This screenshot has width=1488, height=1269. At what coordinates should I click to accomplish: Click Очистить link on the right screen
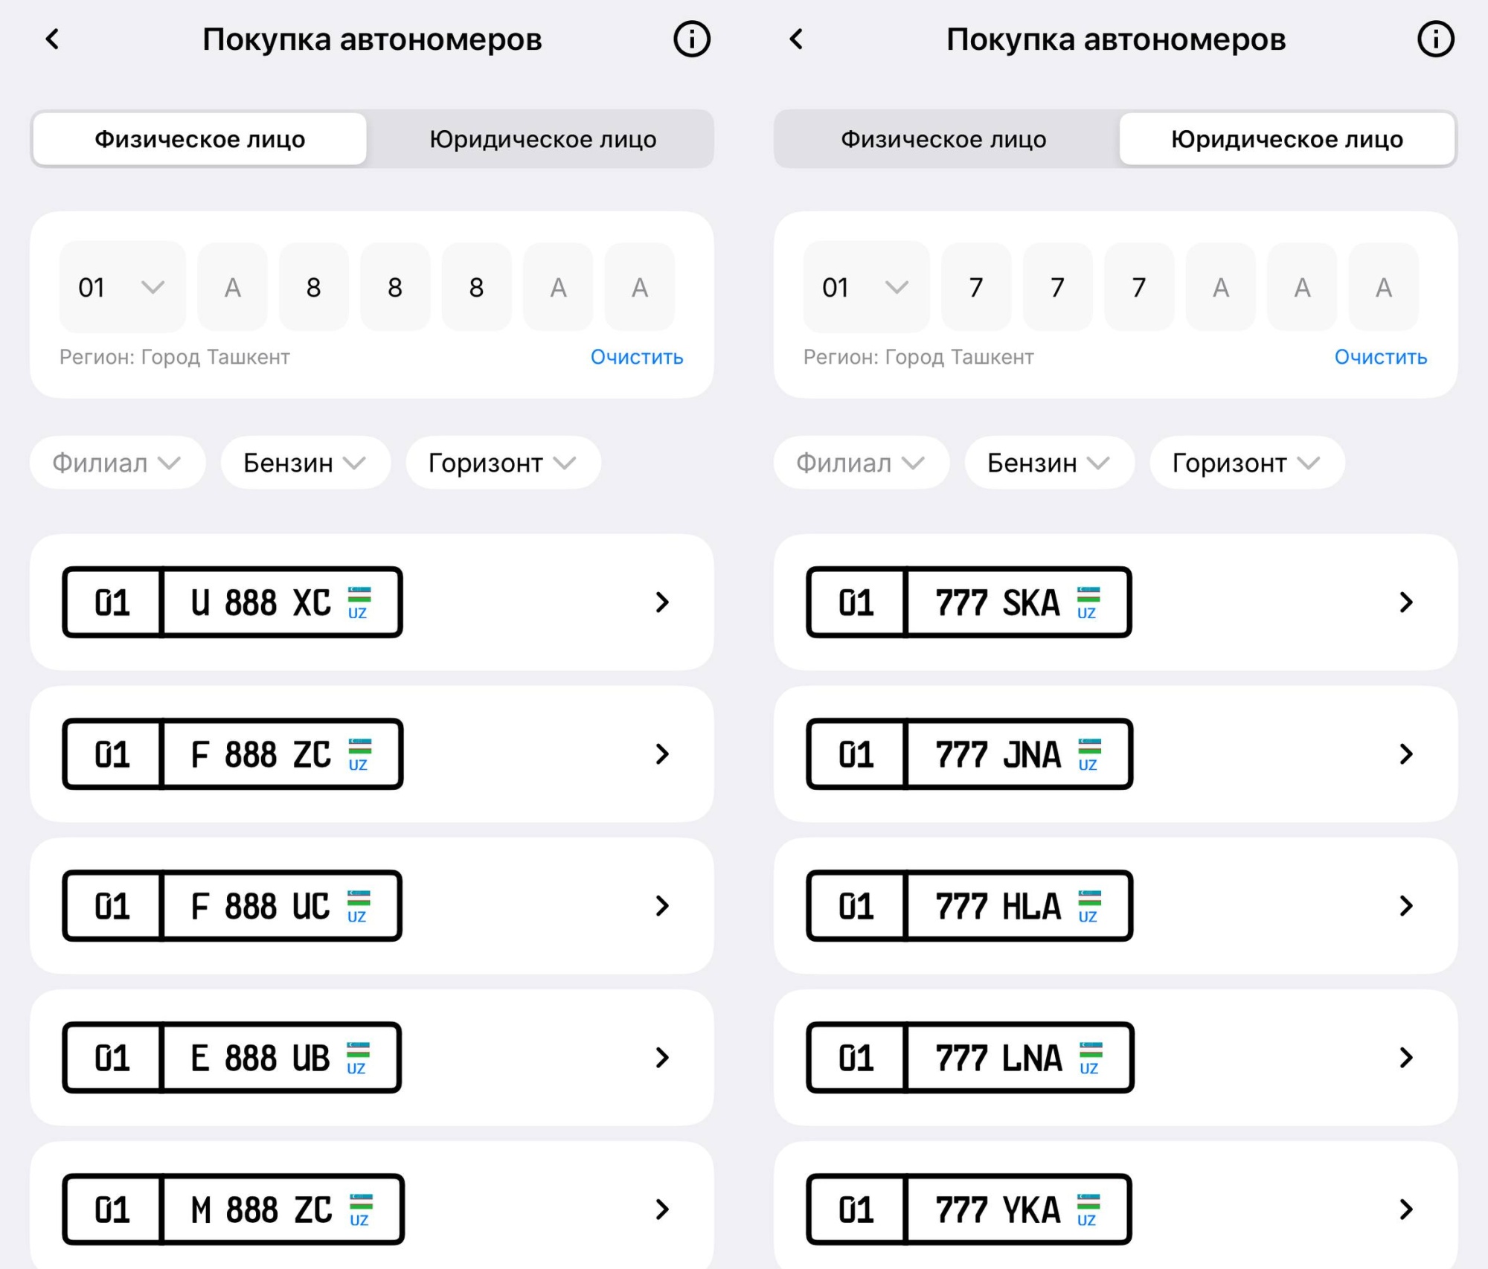pyautogui.click(x=1380, y=357)
